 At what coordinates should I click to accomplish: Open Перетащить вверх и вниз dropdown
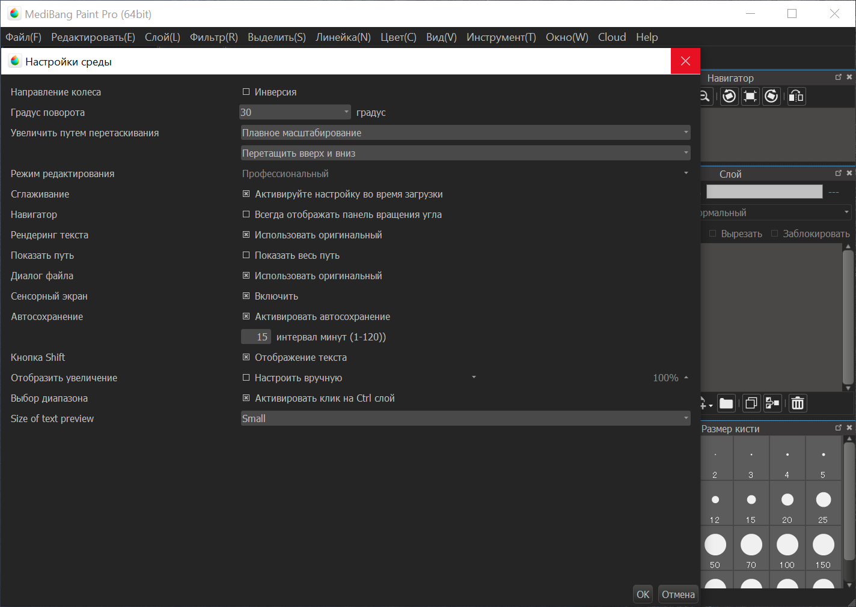465,153
